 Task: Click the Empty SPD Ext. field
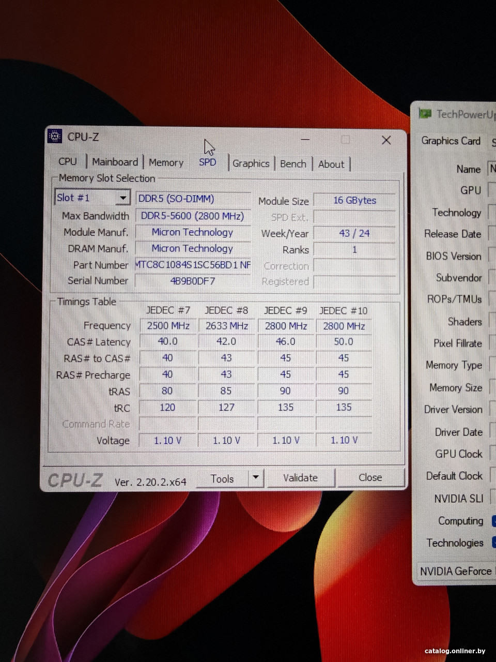click(x=354, y=217)
